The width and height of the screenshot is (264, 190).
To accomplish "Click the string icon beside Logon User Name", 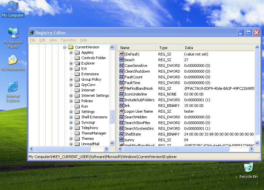I will coord(121,111).
